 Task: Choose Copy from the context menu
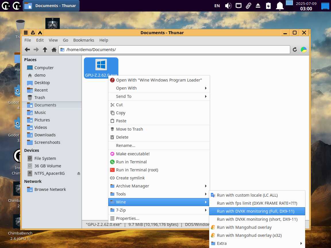pos(159,113)
